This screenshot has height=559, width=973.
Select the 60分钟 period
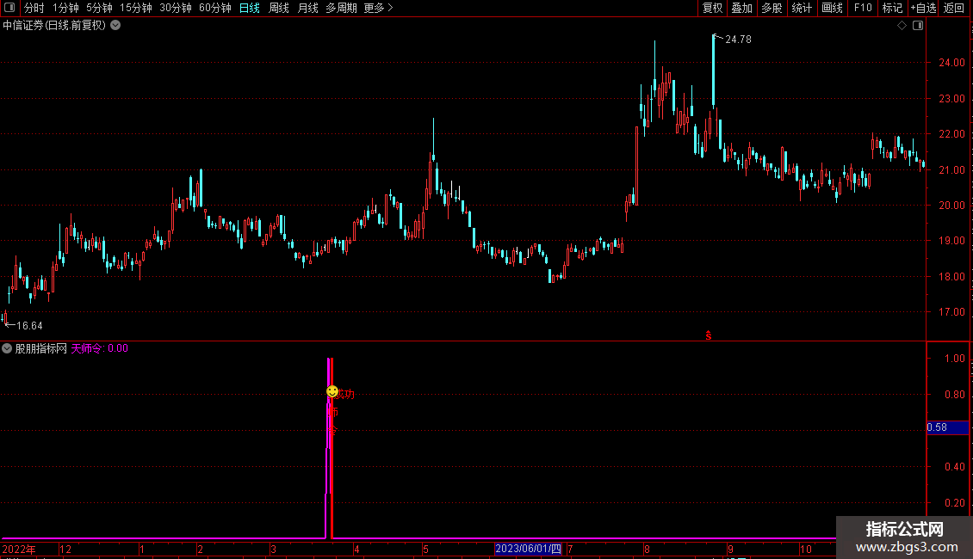point(215,8)
